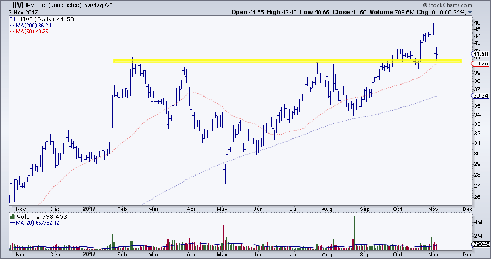The height and width of the screenshot is (259, 491).
Task: Click the May label on the bottom axis
Action: [x=223, y=207]
